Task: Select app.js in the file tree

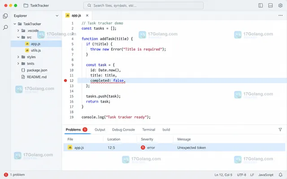Action: 36,44
